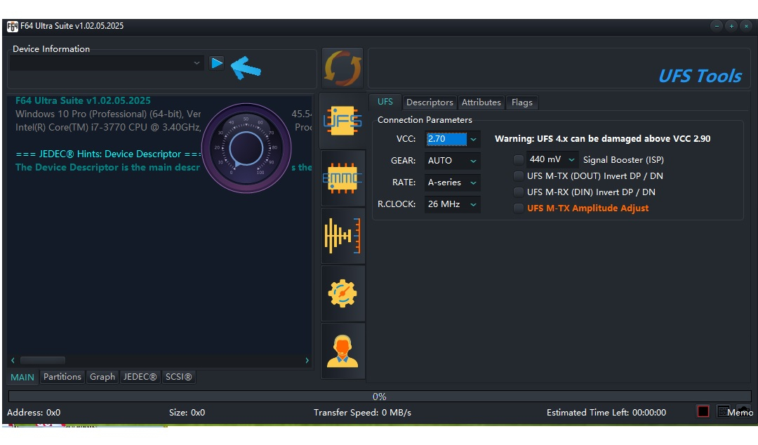Toggle UFS M-TX (DOUT) Invert DP / DN
Image resolution: width=758 pixels, height=445 pixels.
[518, 176]
